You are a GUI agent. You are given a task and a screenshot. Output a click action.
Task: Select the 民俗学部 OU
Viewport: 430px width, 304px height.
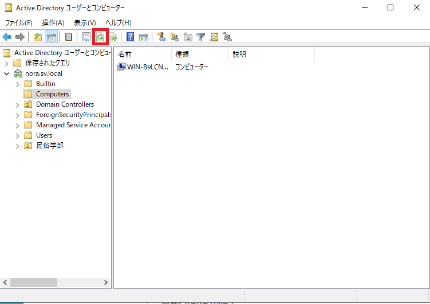(x=50, y=146)
